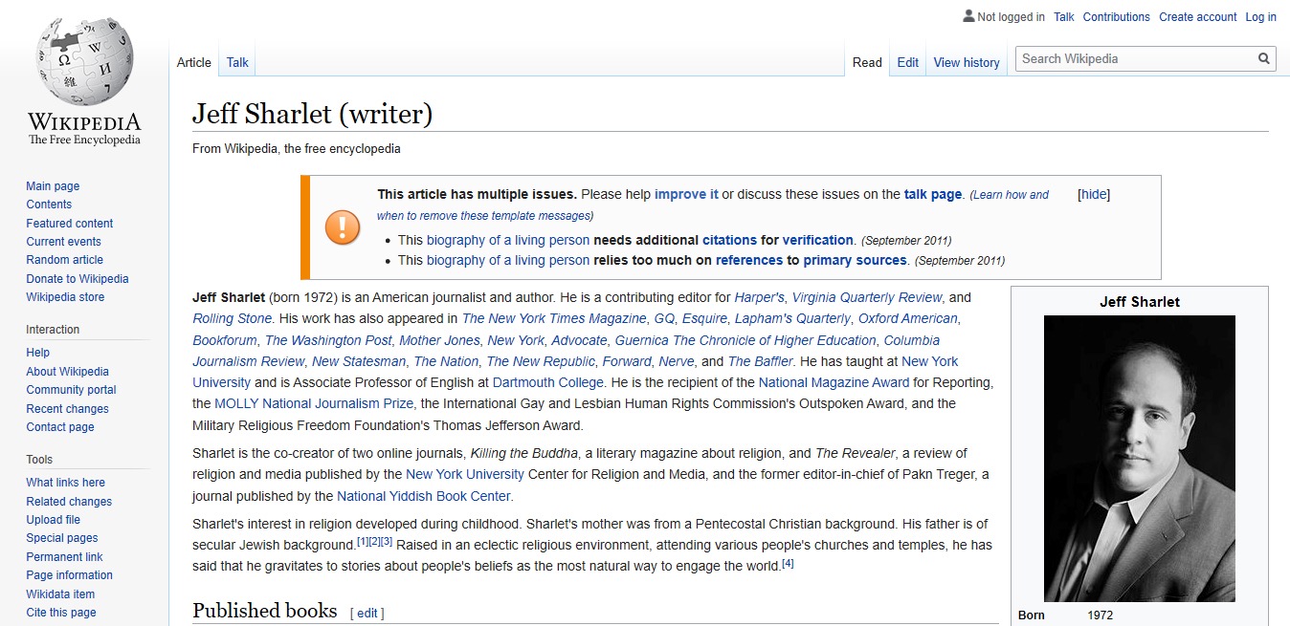Click the citation [4] footnote
The image size is (1290, 626).
pos(788,563)
